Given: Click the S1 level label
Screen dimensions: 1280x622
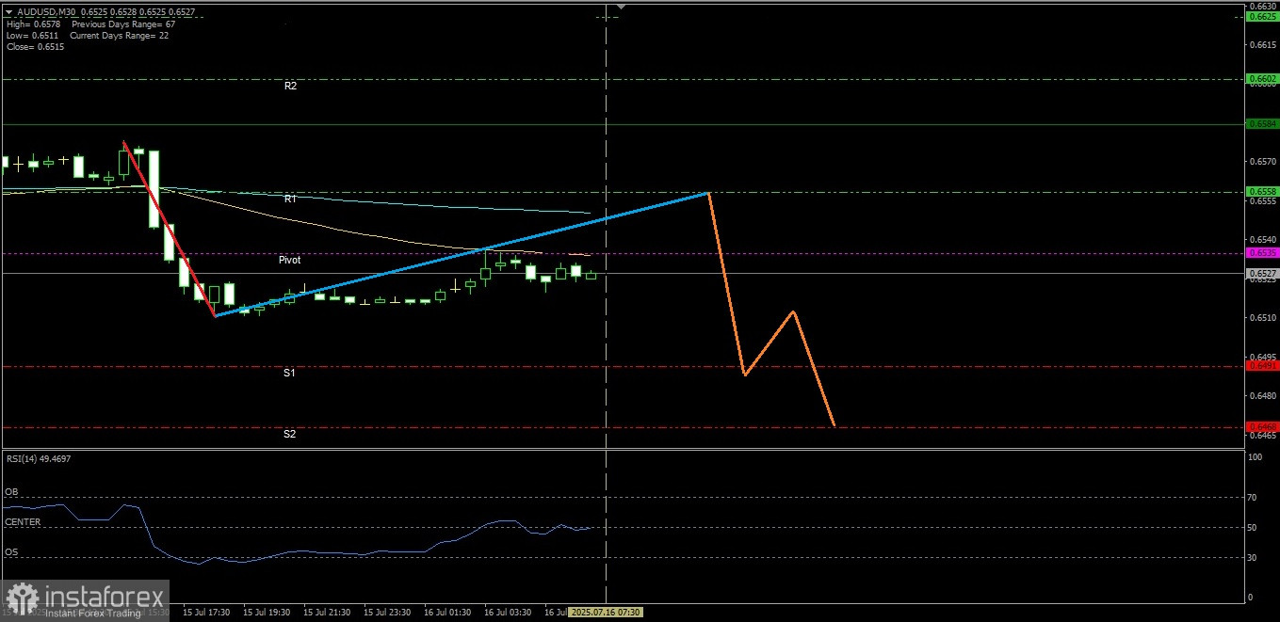Looking at the screenshot, I should point(290,374).
